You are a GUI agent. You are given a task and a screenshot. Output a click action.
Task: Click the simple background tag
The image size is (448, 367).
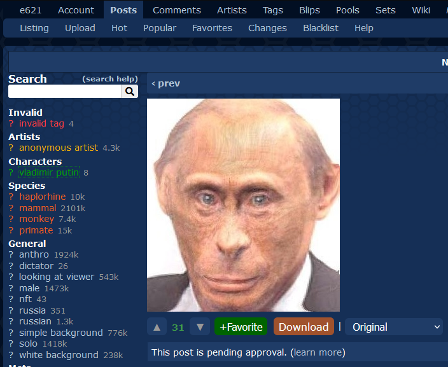(61, 333)
